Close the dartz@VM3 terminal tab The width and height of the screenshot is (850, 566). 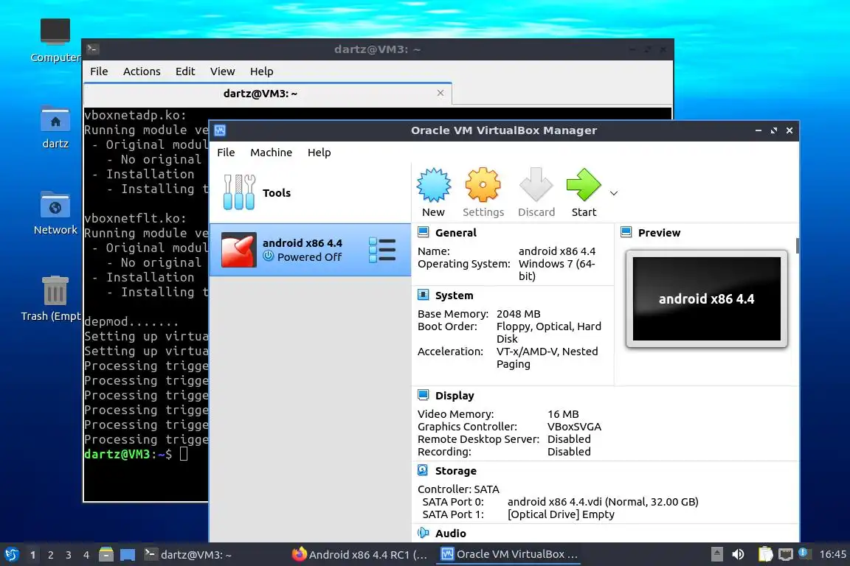[x=440, y=93]
